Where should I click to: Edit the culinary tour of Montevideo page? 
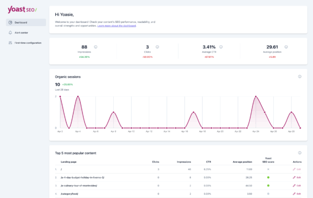point(297,185)
